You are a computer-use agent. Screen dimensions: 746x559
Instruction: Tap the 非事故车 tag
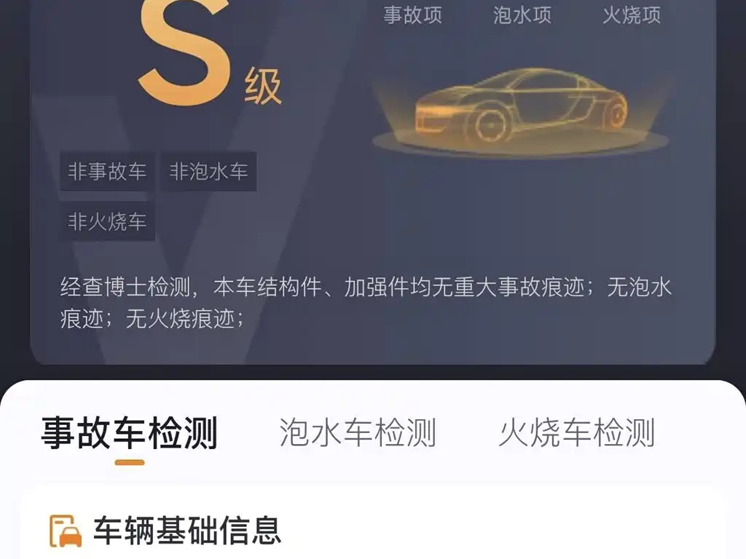(x=106, y=171)
